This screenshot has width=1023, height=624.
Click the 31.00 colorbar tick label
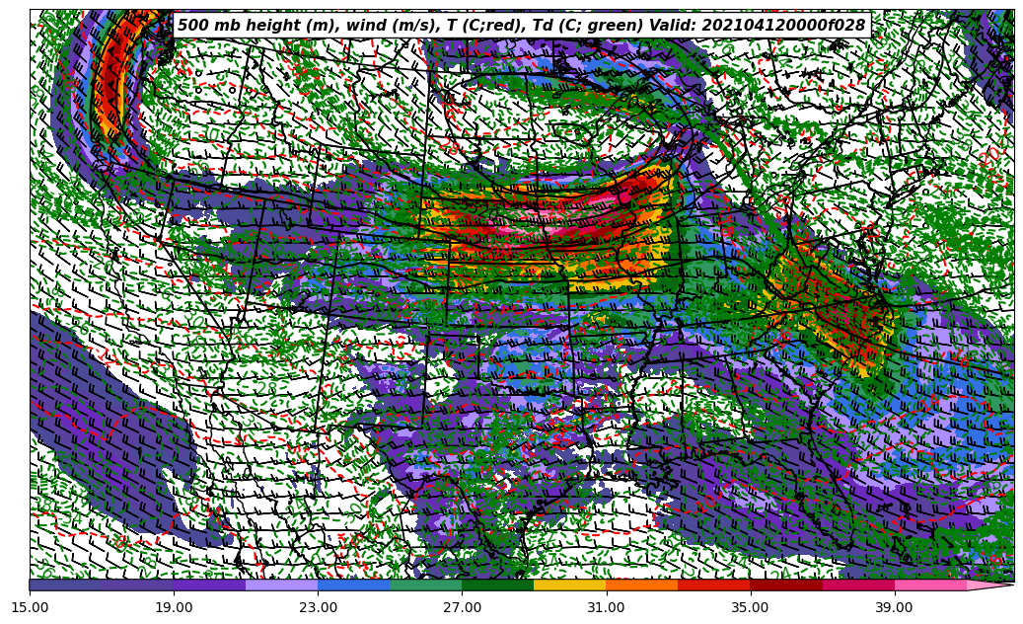[607, 607]
